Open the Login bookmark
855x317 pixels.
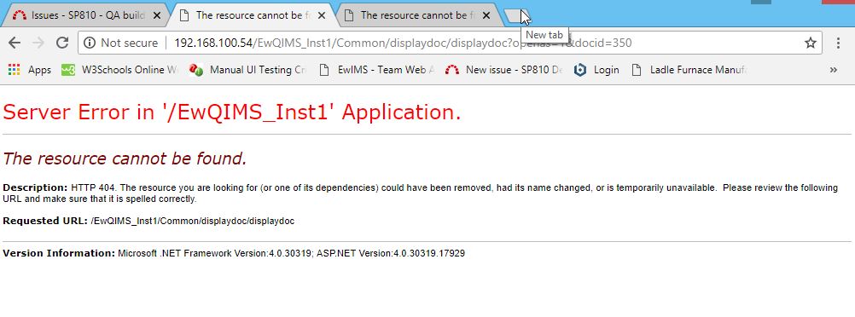pyautogui.click(x=596, y=70)
